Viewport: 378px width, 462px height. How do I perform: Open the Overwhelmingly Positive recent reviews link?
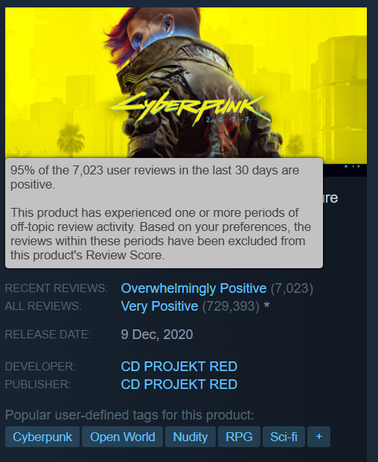pos(193,288)
